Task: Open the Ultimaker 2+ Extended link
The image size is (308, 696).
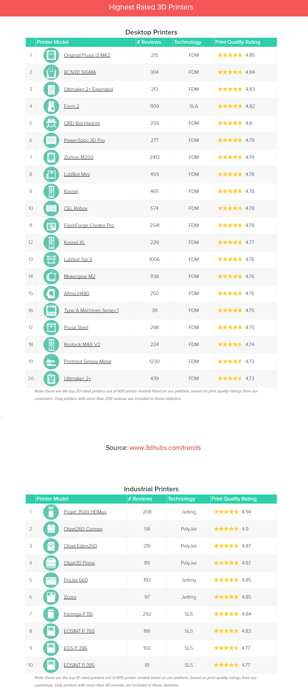Action: (x=88, y=89)
